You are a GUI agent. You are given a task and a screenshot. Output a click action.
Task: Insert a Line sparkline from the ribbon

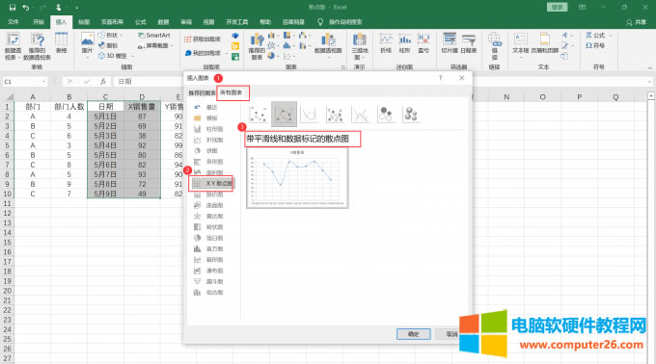pos(386,43)
